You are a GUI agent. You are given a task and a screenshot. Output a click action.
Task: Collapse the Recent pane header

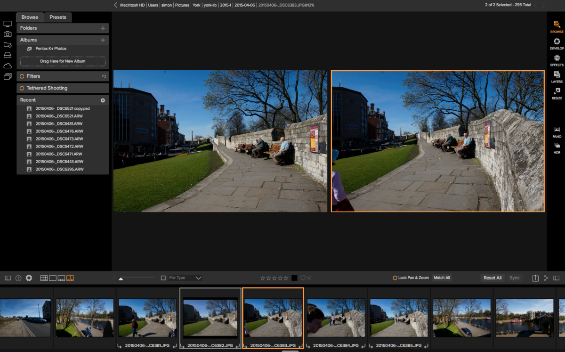[x=63, y=100]
